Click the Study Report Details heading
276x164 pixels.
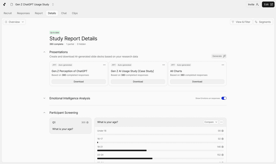[73, 38]
